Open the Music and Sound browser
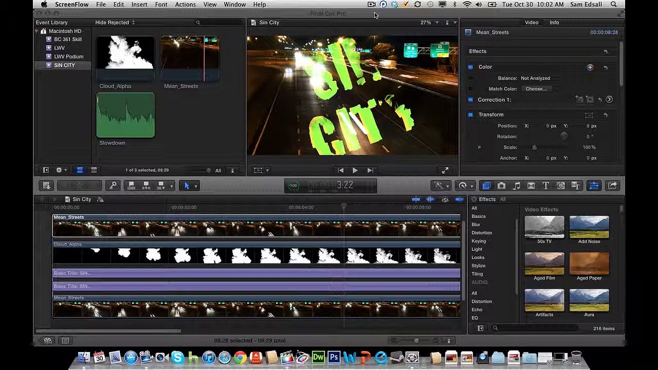658x370 pixels. (516, 186)
